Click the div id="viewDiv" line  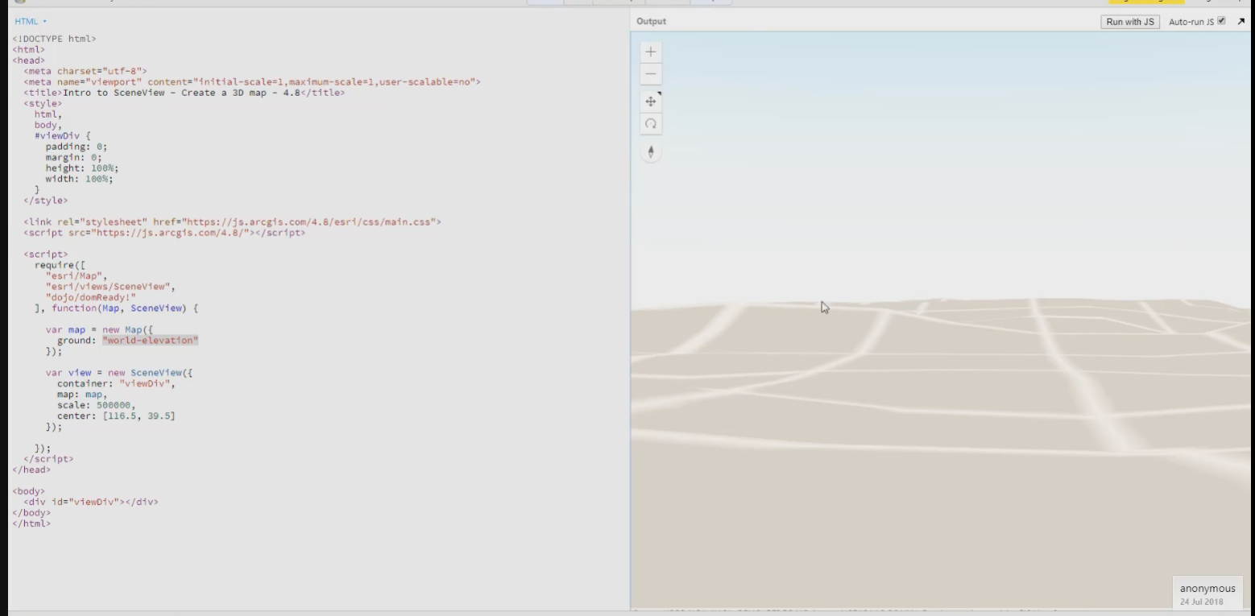91,502
